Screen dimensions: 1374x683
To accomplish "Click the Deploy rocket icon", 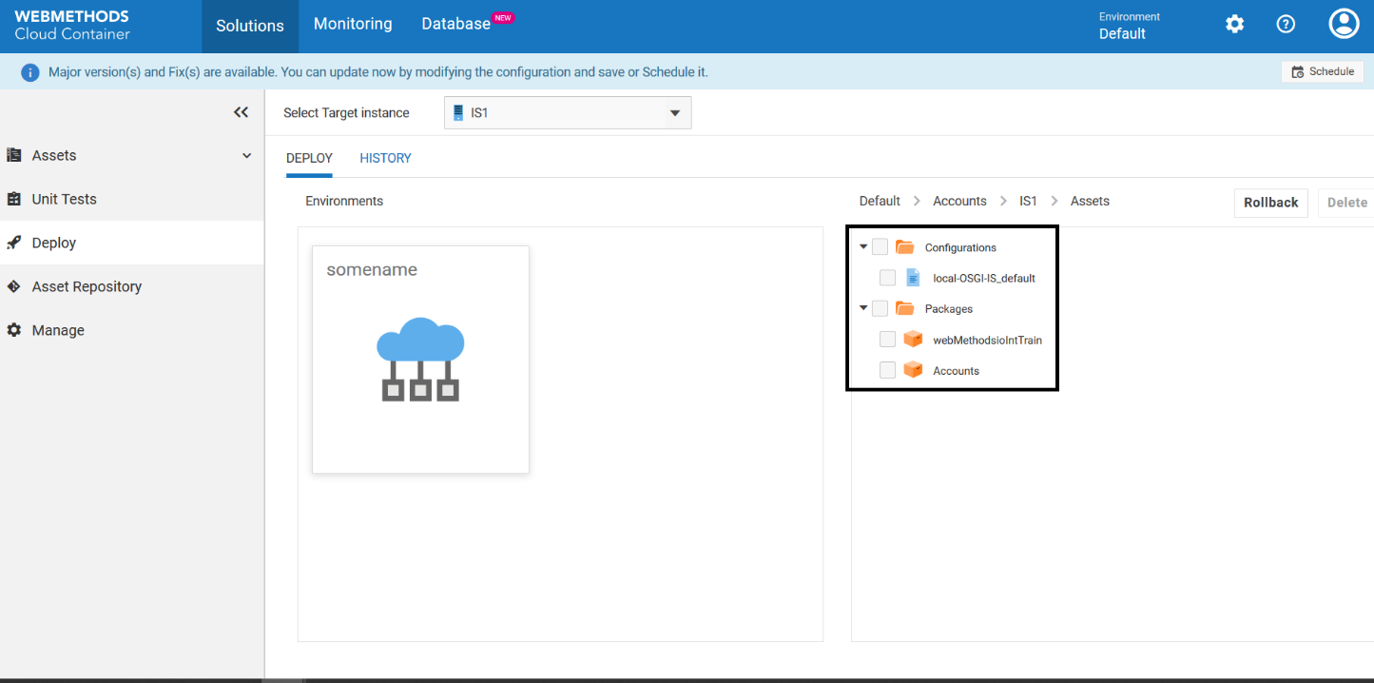I will pos(14,243).
